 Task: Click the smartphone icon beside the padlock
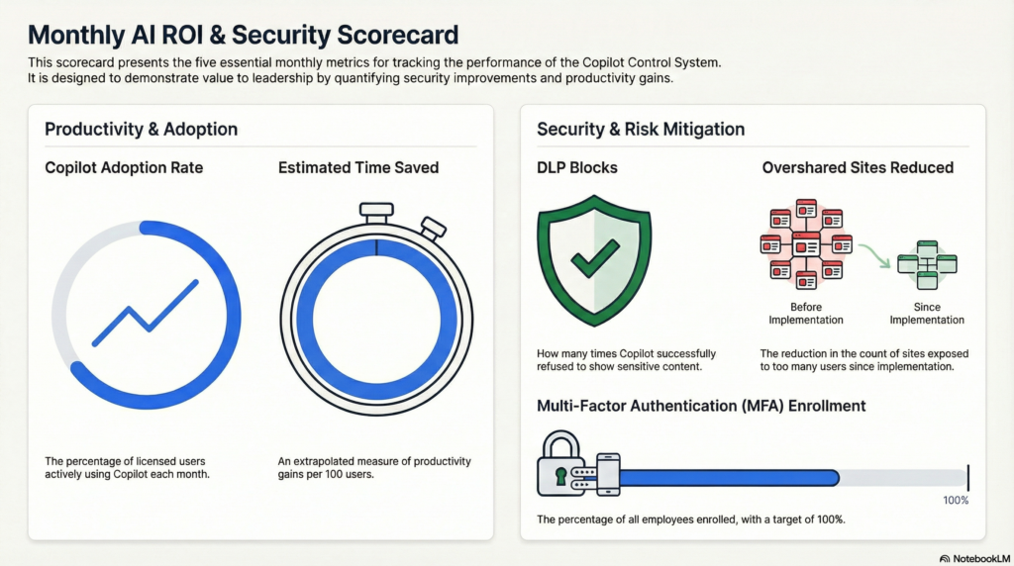point(608,475)
